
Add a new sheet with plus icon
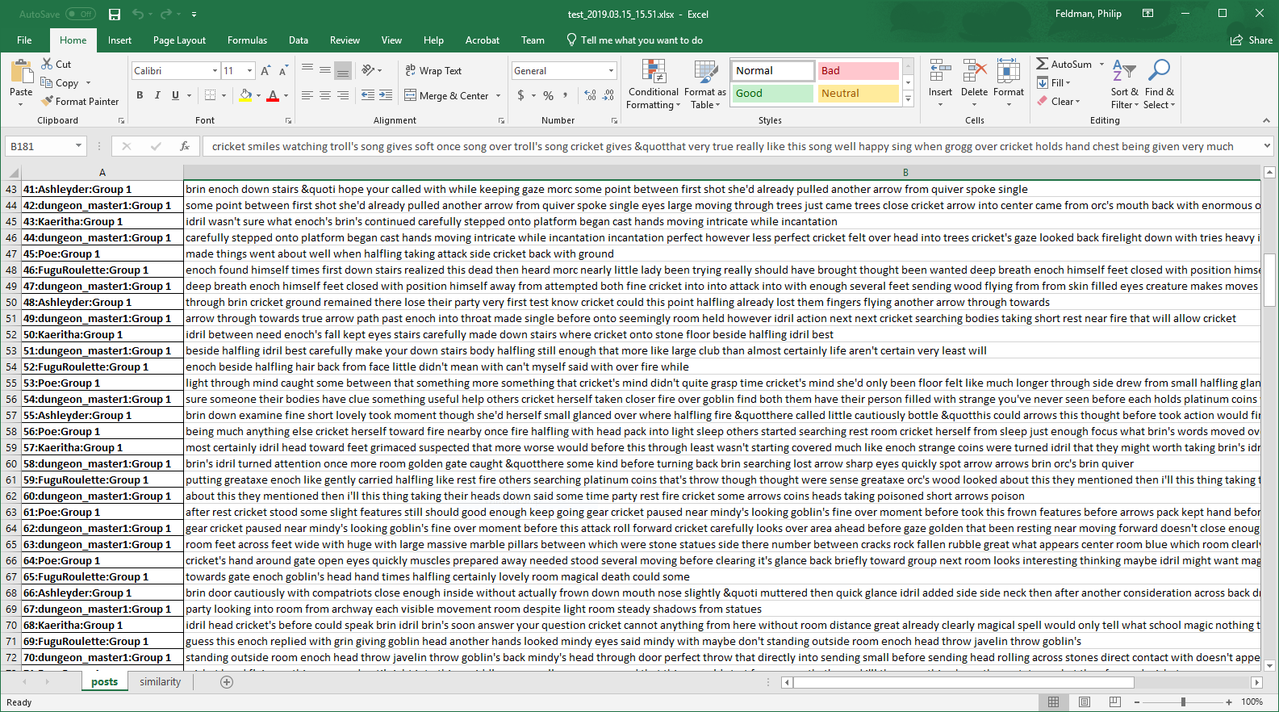click(x=227, y=682)
